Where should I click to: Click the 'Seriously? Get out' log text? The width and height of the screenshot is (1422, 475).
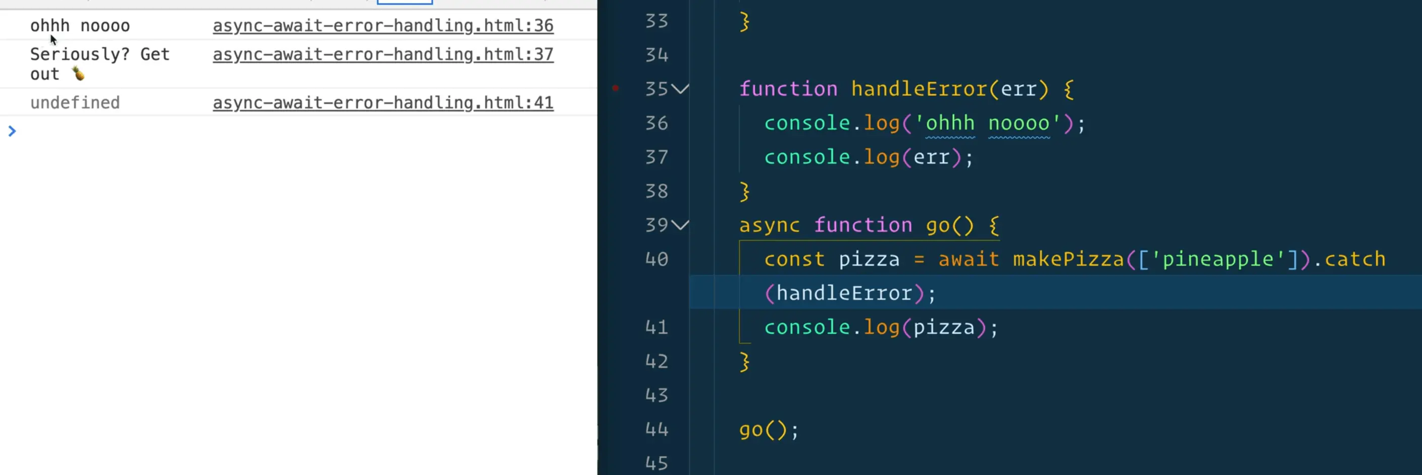coord(99,54)
